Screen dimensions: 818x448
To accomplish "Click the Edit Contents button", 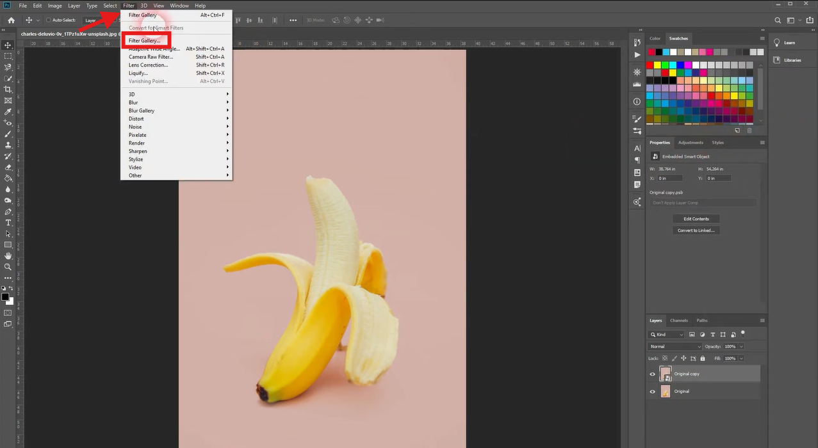I will pos(696,219).
